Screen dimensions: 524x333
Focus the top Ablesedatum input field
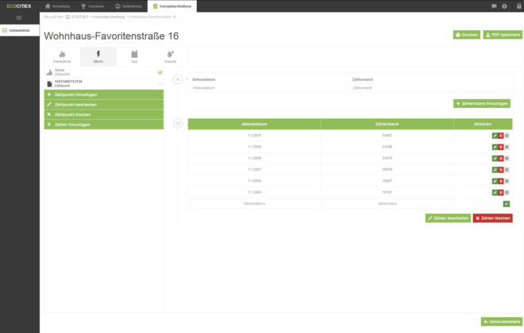click(268, 88)
